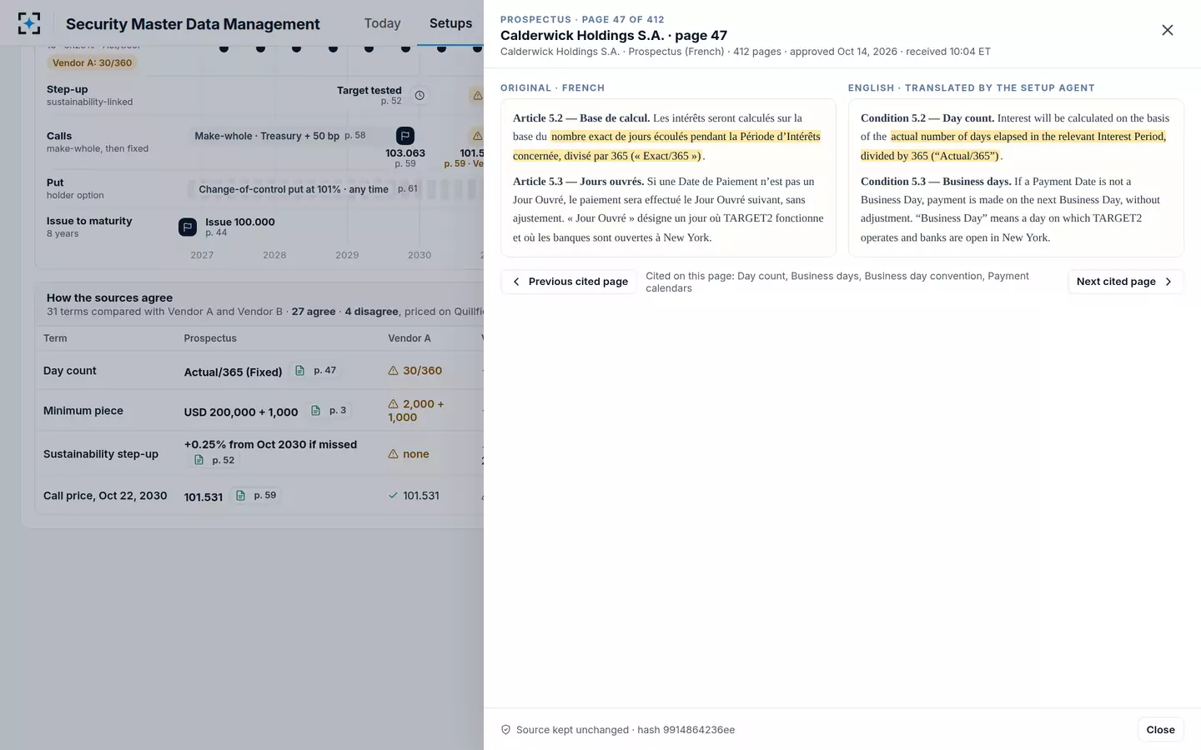Click the 'Calderwick Holdings S.A. · page 47' heading
This screenshot has height=750, width=1201.
click(x=614, y=35)
